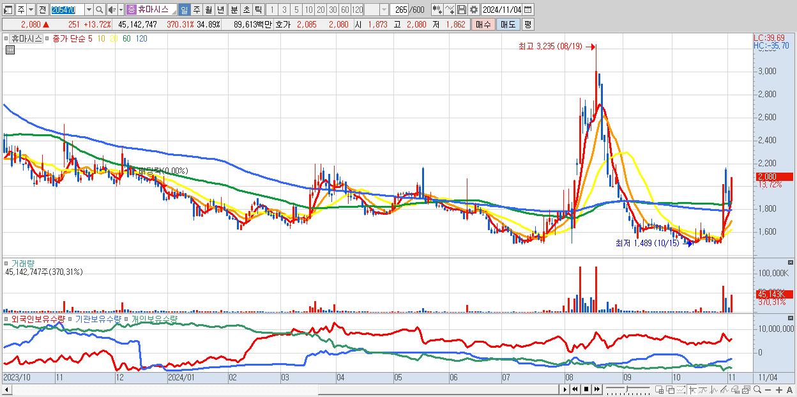Click the 거래량 volume panel label

pos(23,263)
